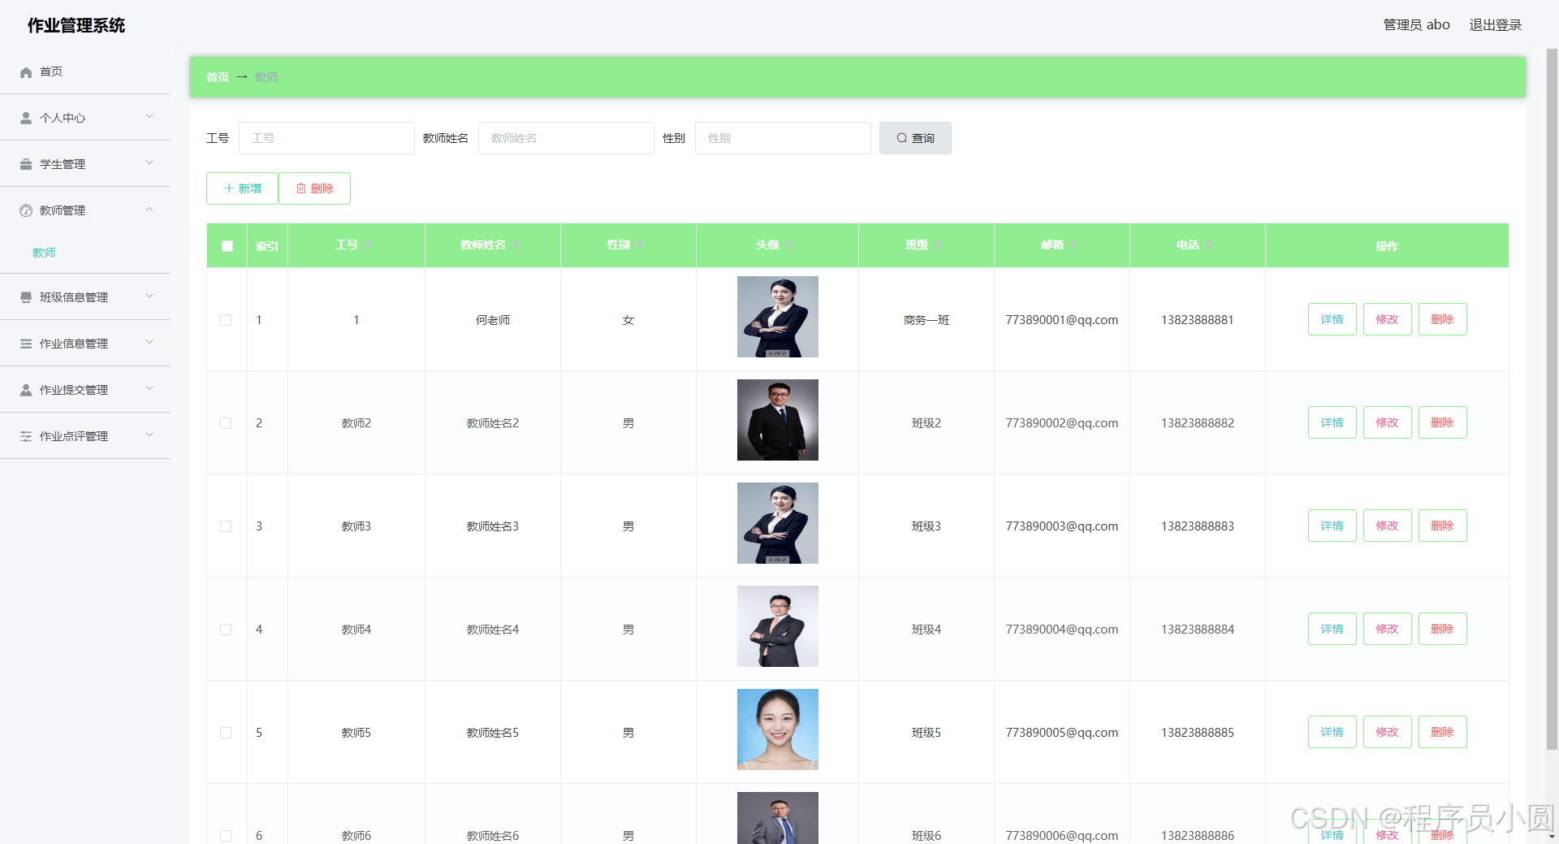
Task: Check the row checkbox for 教师姓名4
Action: click(226, 630)
